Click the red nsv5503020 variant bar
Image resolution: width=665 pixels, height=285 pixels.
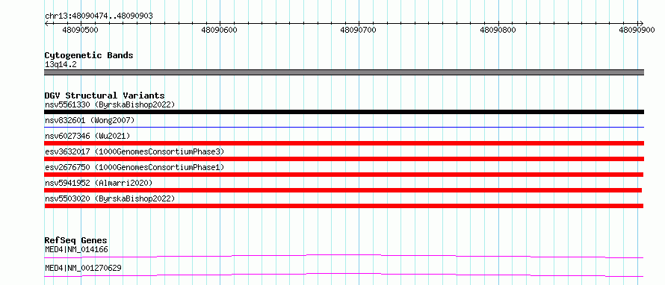pyautogui.click(x=344, y=206)
